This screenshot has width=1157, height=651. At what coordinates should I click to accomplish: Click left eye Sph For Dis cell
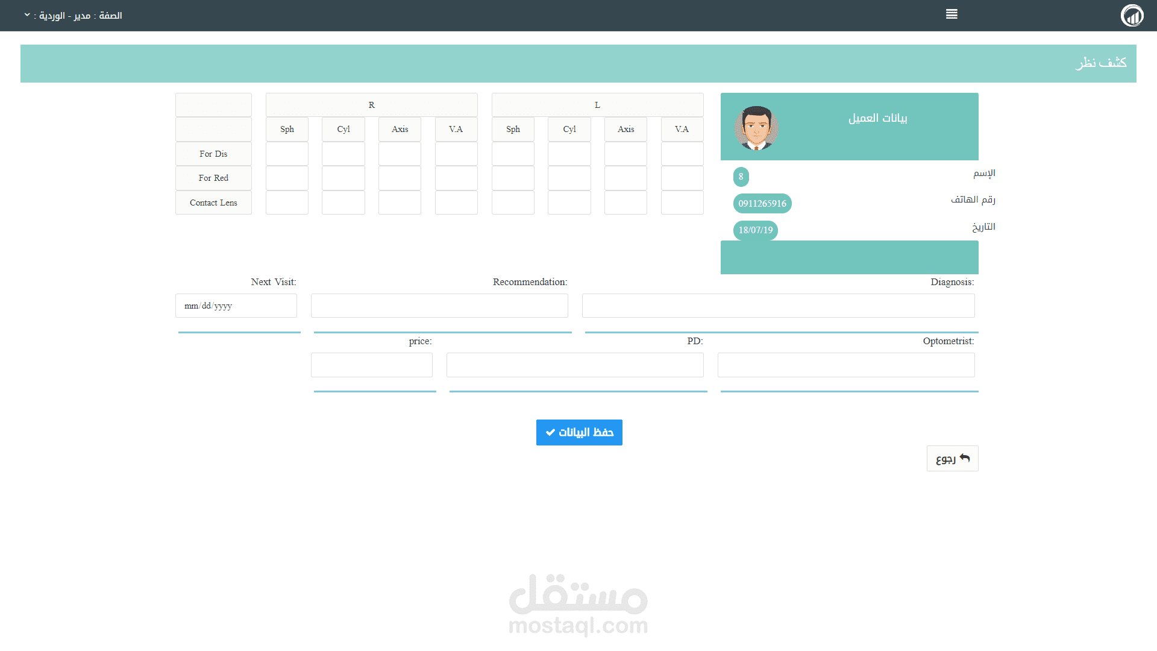[x=513, y=154]
